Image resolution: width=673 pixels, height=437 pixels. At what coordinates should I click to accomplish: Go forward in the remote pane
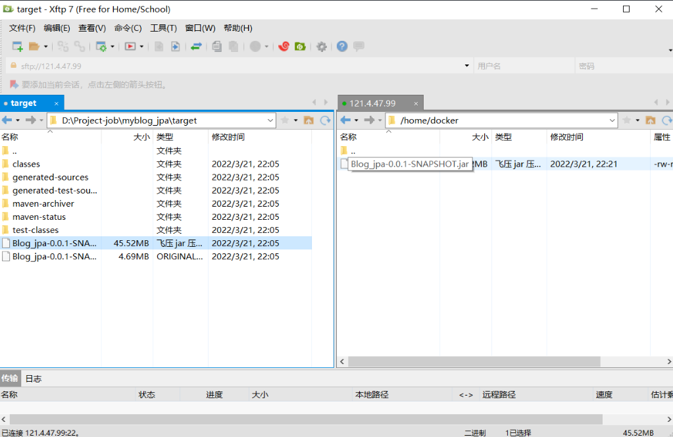(369, 120)
